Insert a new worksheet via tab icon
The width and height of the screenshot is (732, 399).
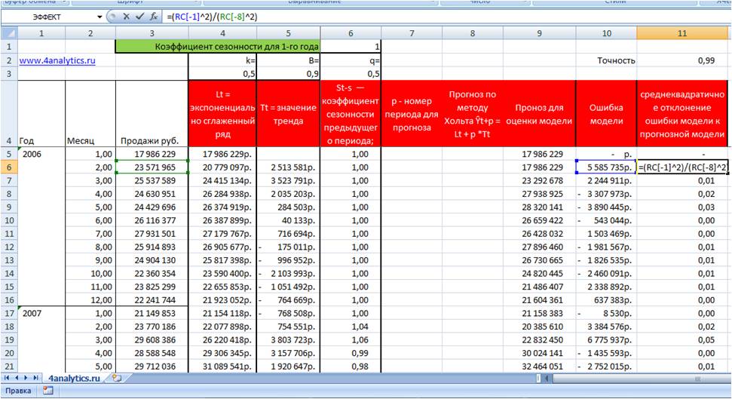coord(116,378)
